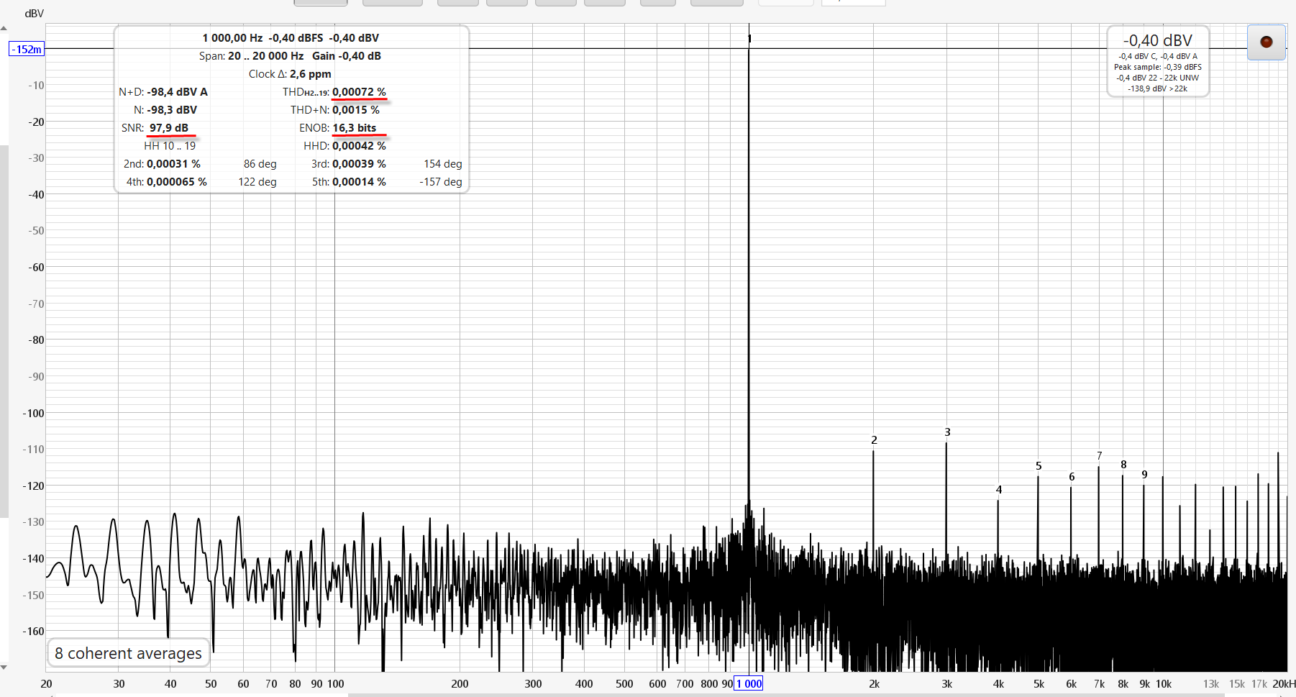The image size is (1296, 697).
Task: Click the N+D value -98,4 dBV A
Action: pos(177,92)
